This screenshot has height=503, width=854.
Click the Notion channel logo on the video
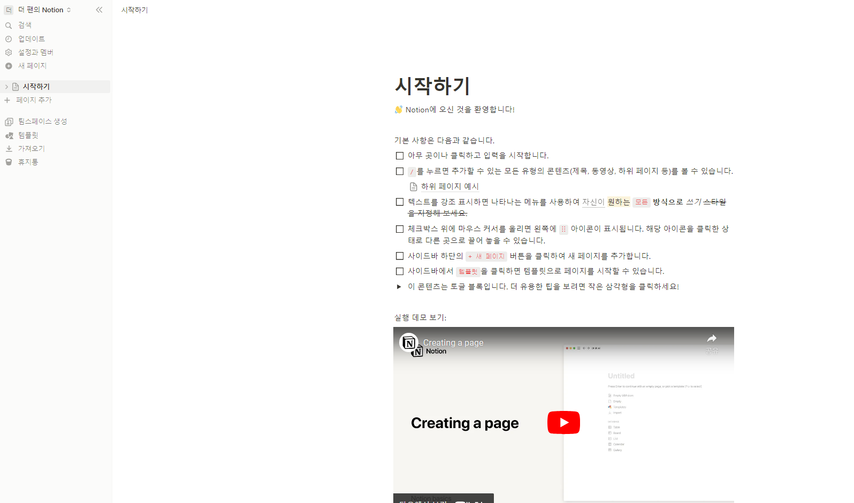pyautogui.click(x=409, y=343)
